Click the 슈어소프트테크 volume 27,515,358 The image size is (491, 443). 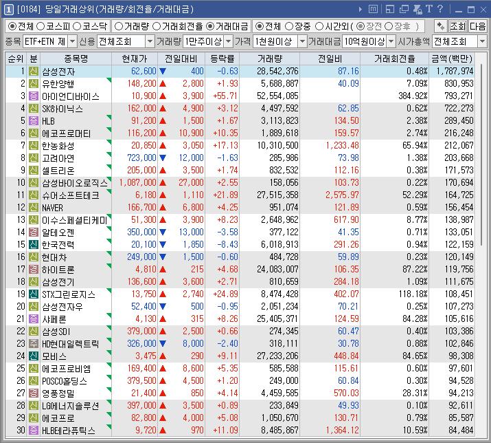tap(277, 195)
